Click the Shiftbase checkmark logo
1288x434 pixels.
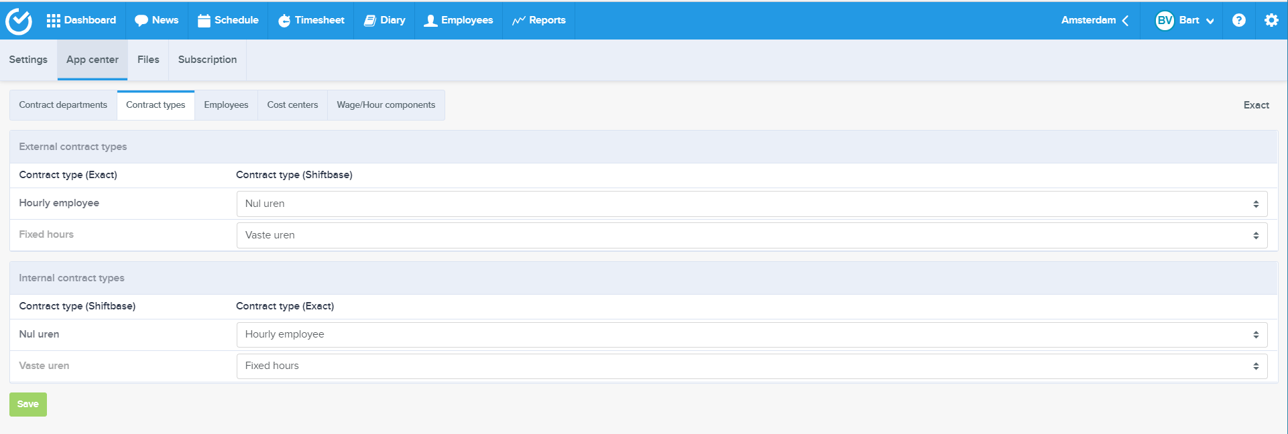(x=19, y=21)
